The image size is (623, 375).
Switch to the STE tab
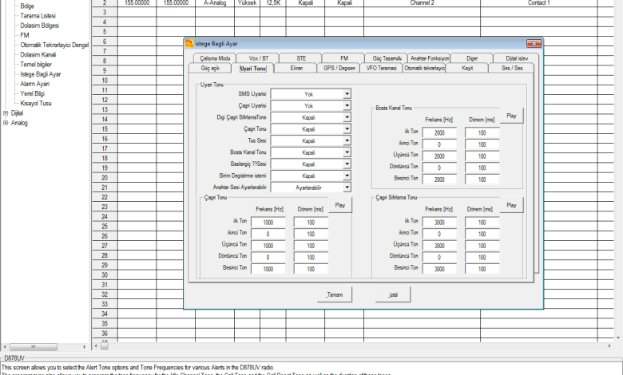tap(301, 58)
